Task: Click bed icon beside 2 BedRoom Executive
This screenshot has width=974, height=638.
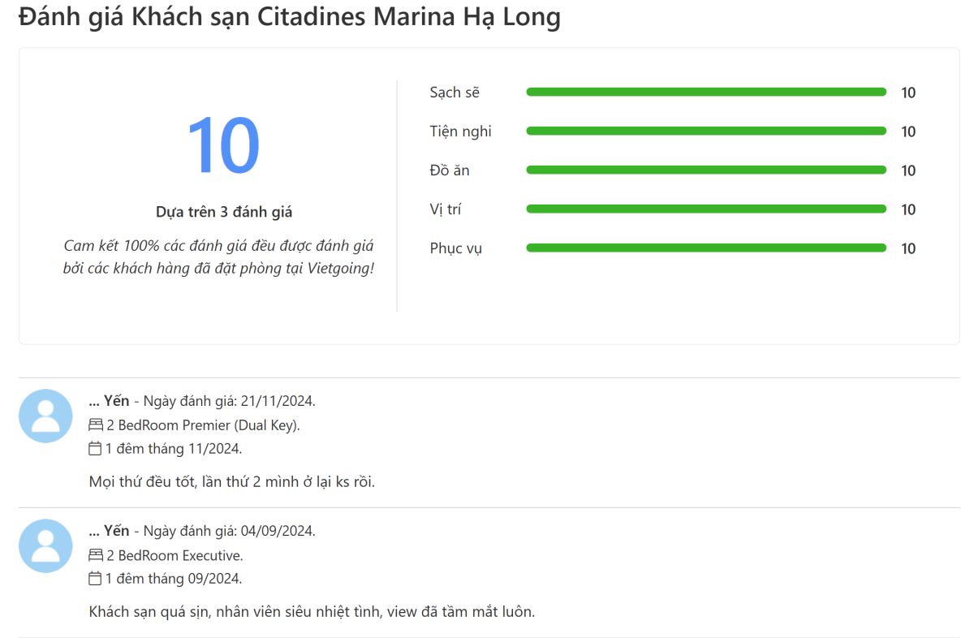Action: [x=96, y=556]
